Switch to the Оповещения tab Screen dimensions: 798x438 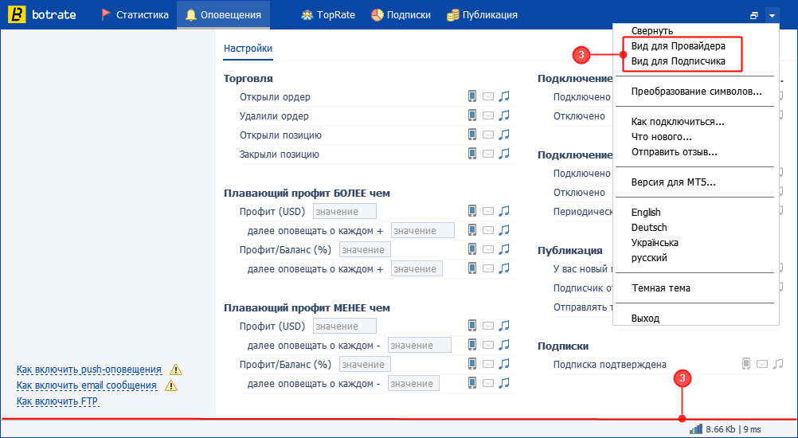224,15
